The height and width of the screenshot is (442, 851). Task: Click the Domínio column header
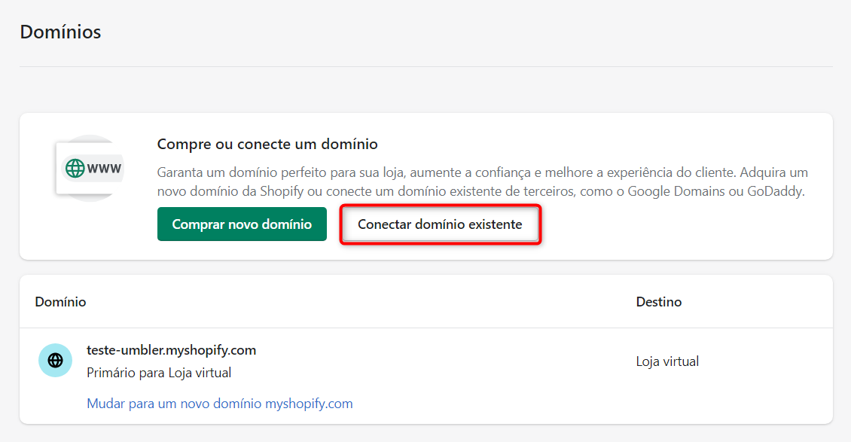(60, 302)
